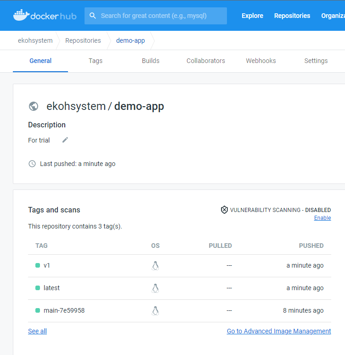Viewport: 345px width, 355px height.
Task: Click the Description heading
Action: click(47, 125)
